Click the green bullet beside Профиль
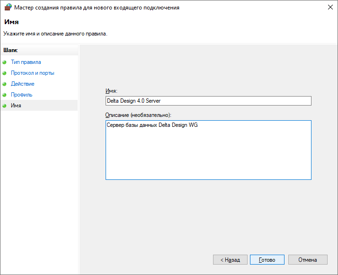338x275 pixels. 5,95
